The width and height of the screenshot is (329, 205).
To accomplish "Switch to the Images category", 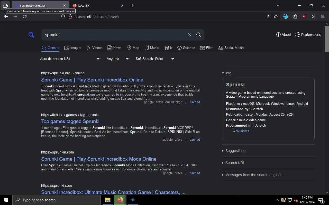I will pos(73,48).
